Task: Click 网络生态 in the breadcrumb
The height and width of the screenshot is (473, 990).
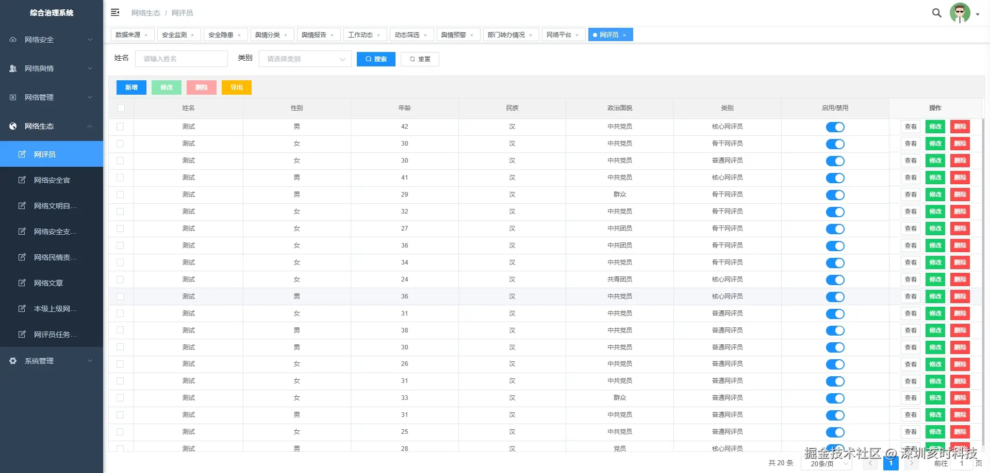Action: coord(146,13)
